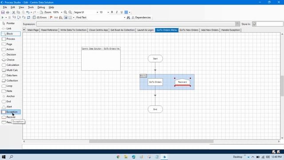Click the binoculars Find icon
284x160 pixels.
point(128,17)
